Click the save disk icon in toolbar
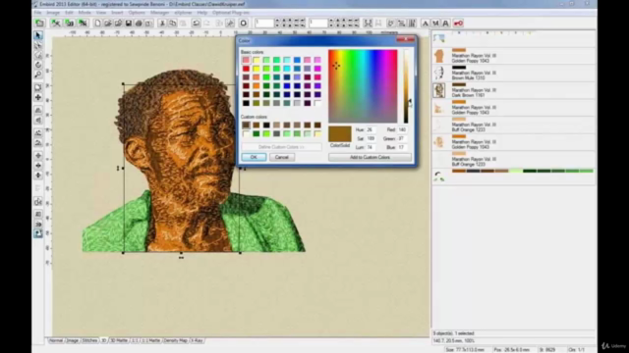 tap(129, 24)
